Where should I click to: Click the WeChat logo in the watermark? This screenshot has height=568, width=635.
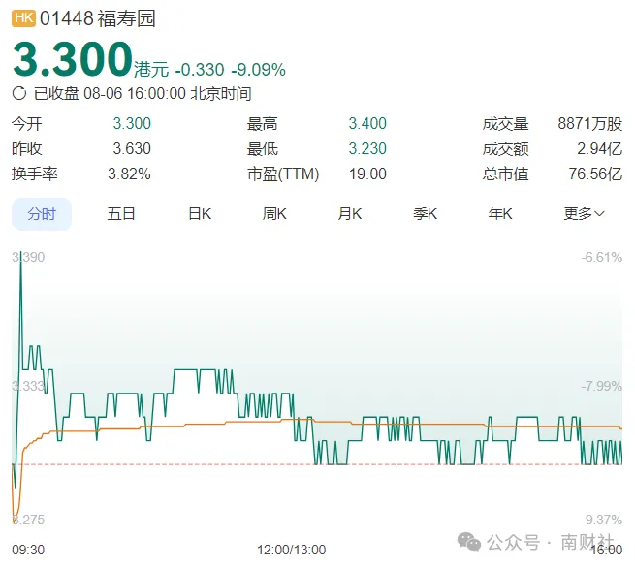click(470, 542)
